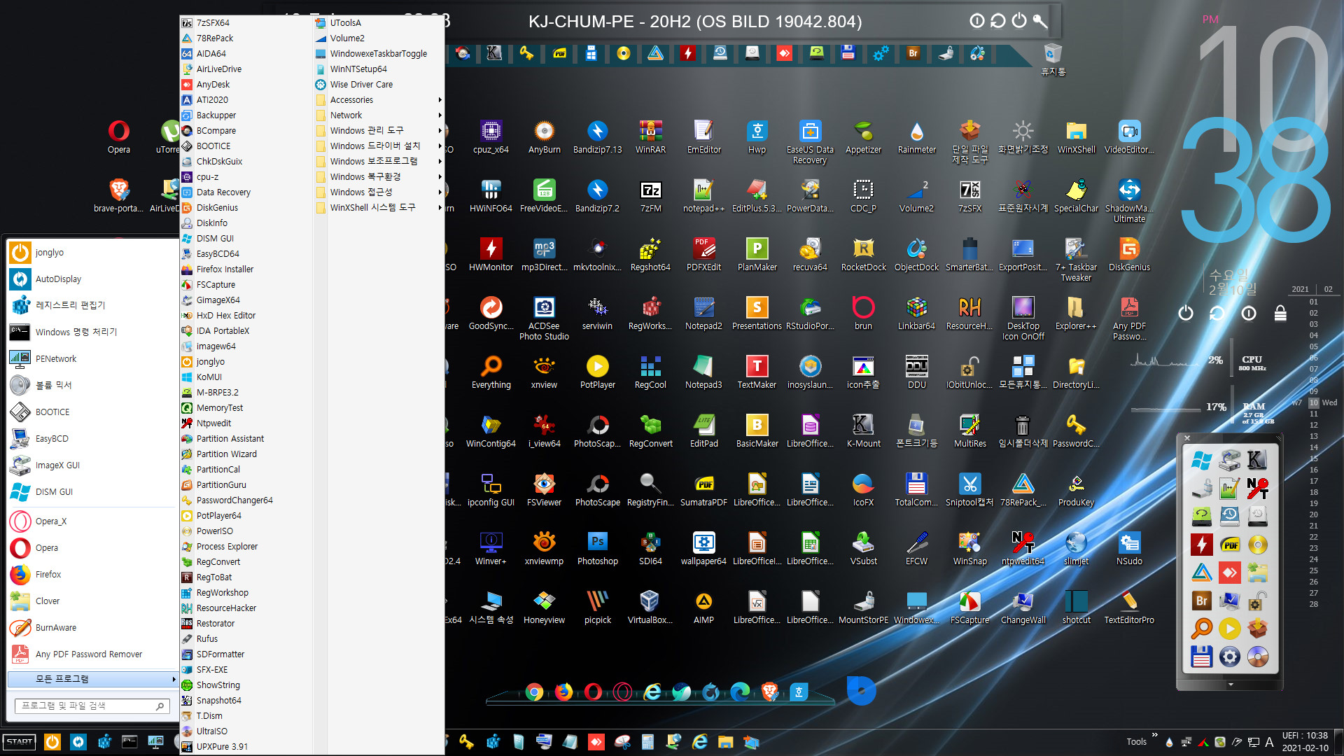This screenshot has width=1344, height=756.
Task: Expand the Network folder submenu
Action: 379,115
